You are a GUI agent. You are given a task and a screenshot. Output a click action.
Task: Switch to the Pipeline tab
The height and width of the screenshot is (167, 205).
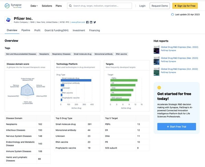(26, 30)
